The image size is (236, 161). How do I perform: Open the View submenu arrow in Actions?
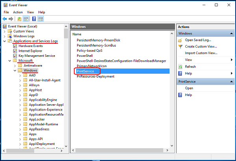(232, 60)
